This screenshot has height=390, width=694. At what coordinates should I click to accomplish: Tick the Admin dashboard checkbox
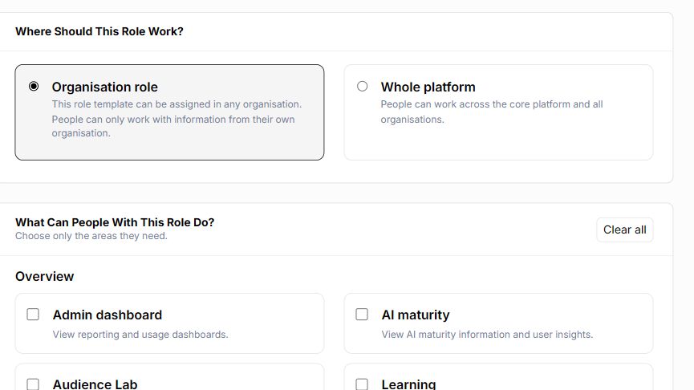33,315
